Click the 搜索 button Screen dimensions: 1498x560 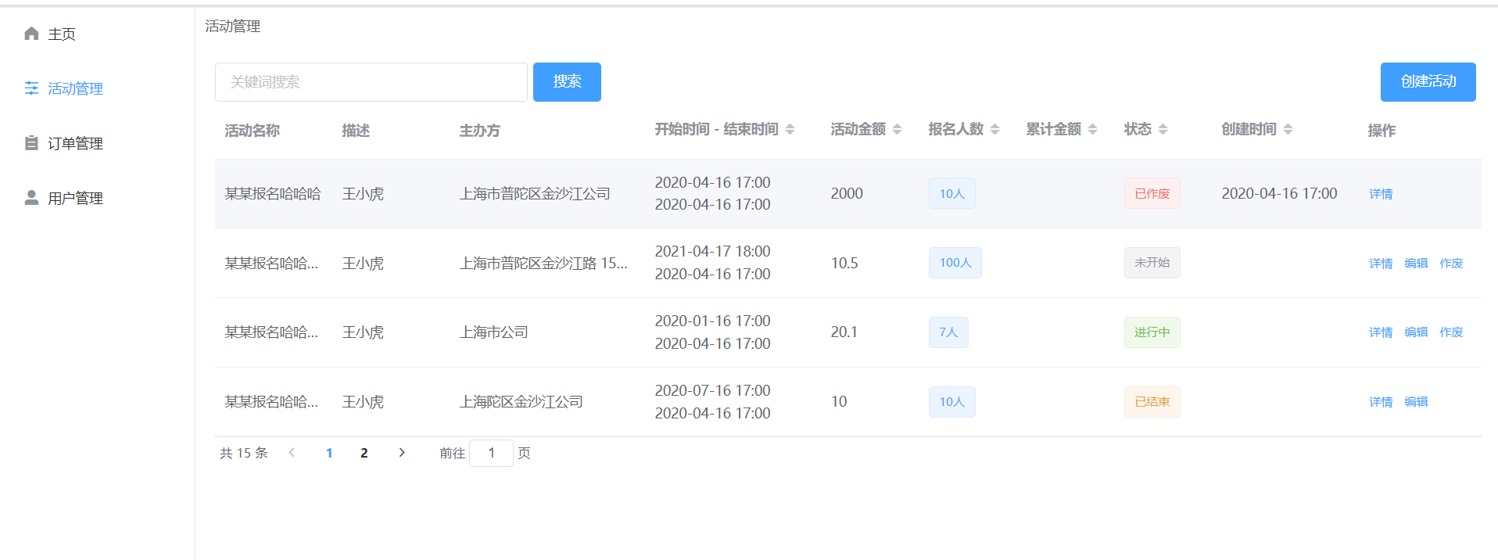click(567, 82)
